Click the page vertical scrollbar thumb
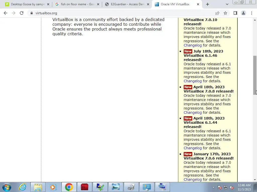Viewport: 257px width, 192px height. pyautogui.click(x=255, y=75)
